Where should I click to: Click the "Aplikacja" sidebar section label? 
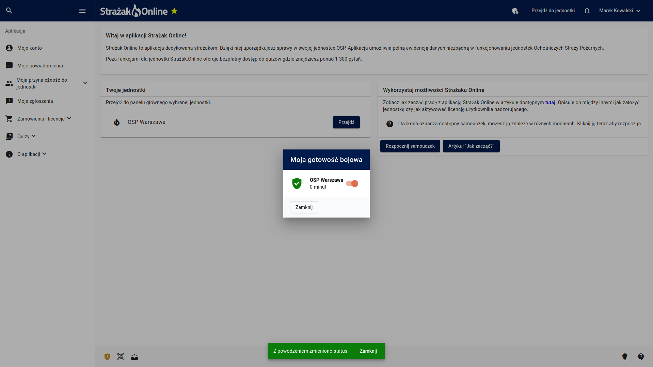click(x=15, y=31)
